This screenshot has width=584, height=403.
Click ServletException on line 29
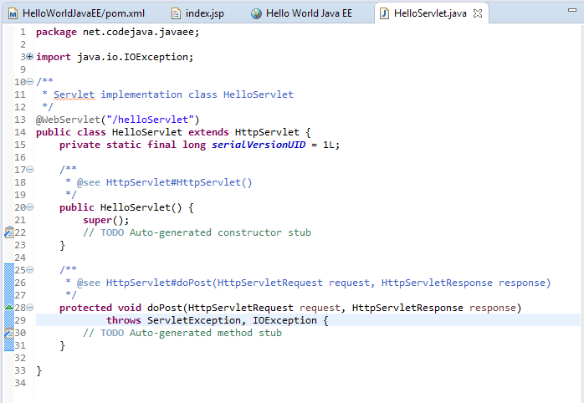click(194, 320)
